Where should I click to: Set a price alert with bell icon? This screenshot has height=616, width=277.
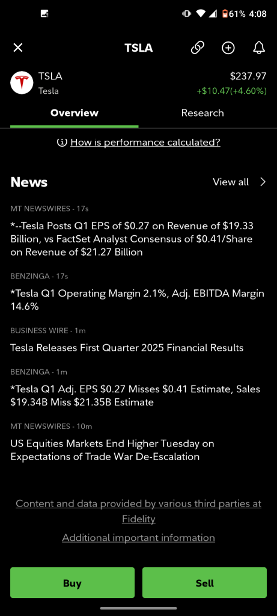coord(258,48)
